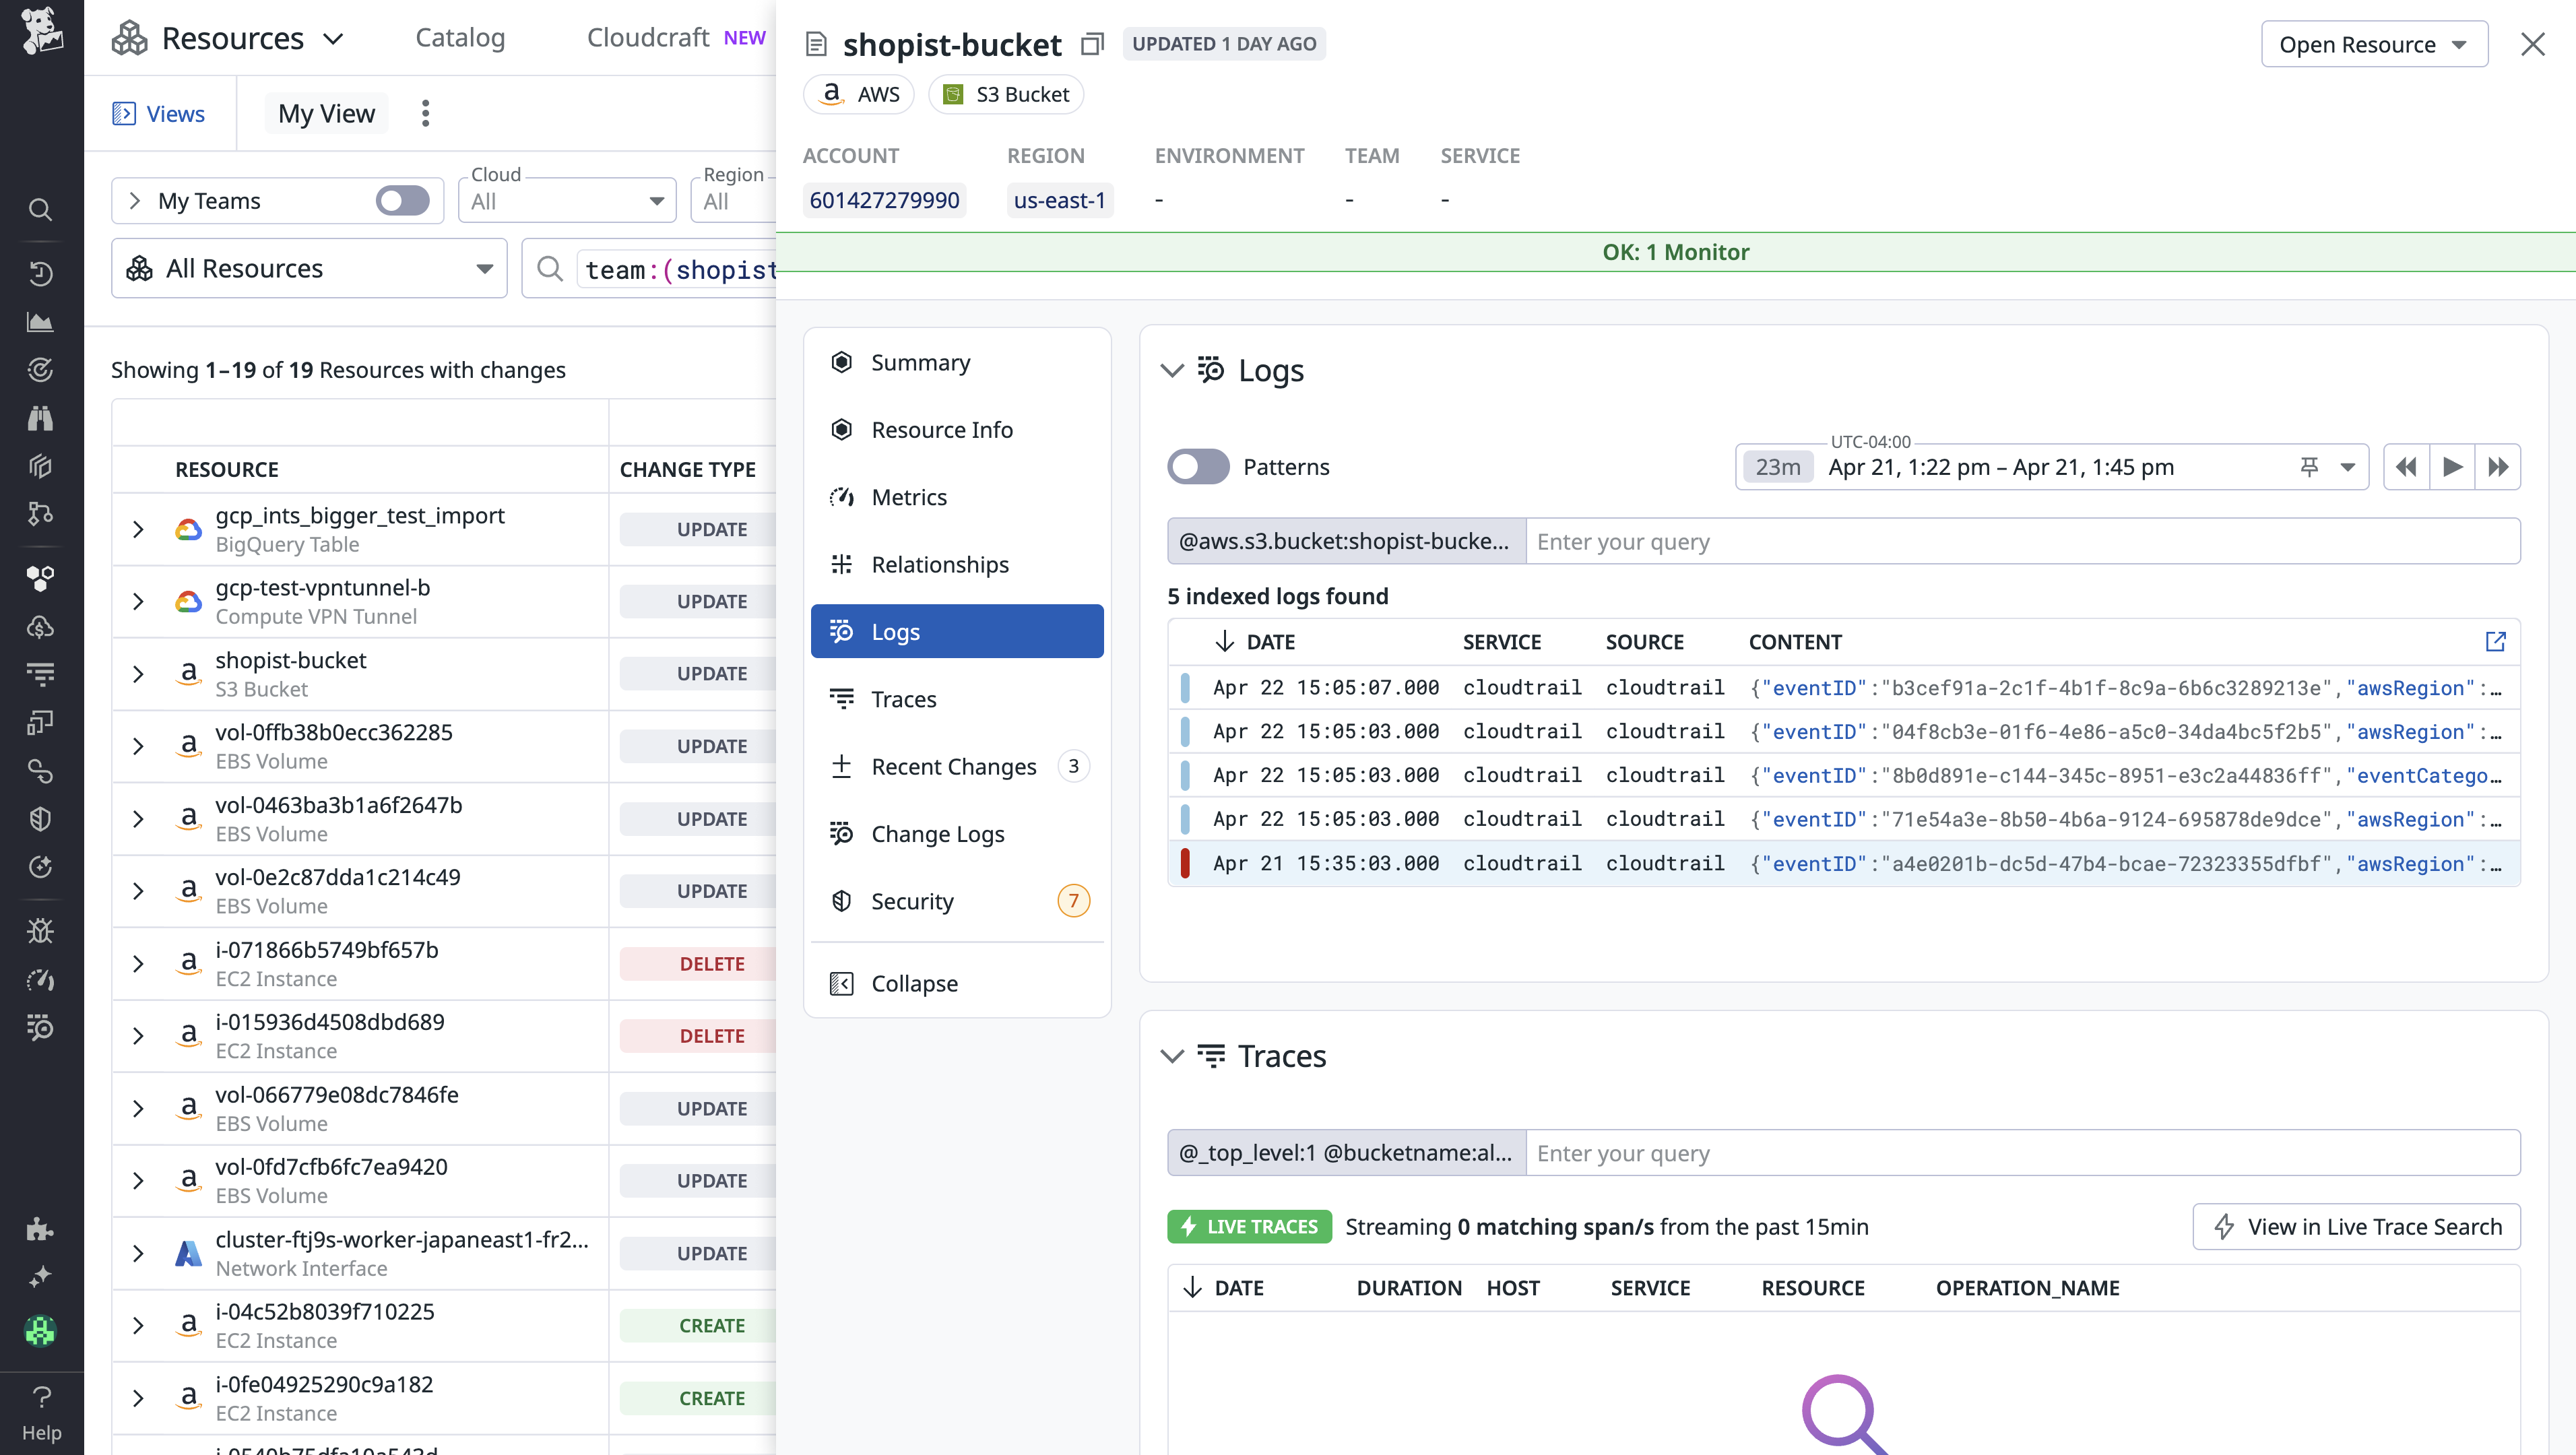Copy the shopist-bucket resource name
This screenshot has width=2576, height=1455.
coord(1092,44)
